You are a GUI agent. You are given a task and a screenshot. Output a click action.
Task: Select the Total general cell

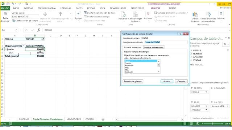pyautogui.click(x=14, y=56)
